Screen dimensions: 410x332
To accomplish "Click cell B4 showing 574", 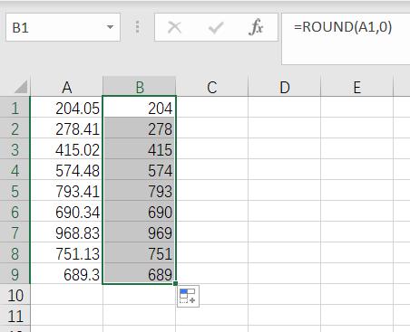I will click(x=139, y=170).
